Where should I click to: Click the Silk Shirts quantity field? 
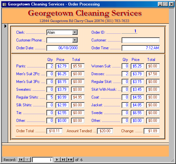[50, 105]
